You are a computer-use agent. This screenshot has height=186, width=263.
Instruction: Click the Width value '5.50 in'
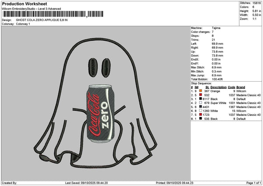pyautogui.click(x=256, y=15)
